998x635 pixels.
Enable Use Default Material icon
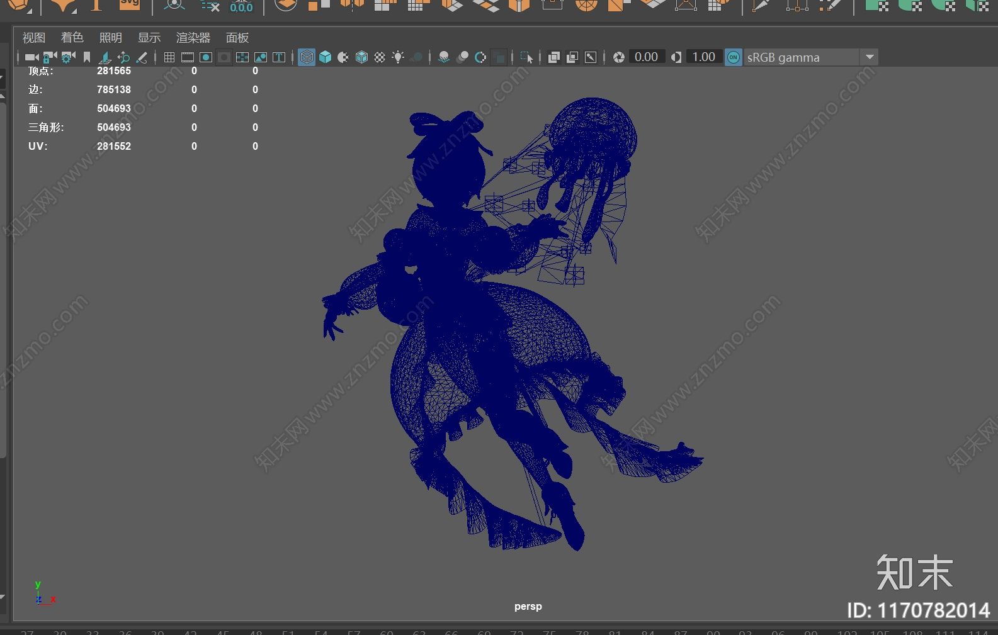343,57
